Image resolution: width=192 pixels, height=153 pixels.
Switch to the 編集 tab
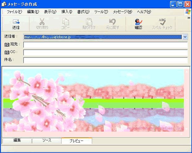pyautogui.click(x=17, y=141)
